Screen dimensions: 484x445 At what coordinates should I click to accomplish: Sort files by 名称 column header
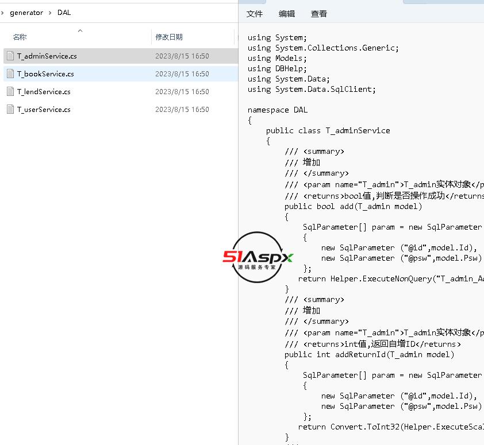[20, 37]
